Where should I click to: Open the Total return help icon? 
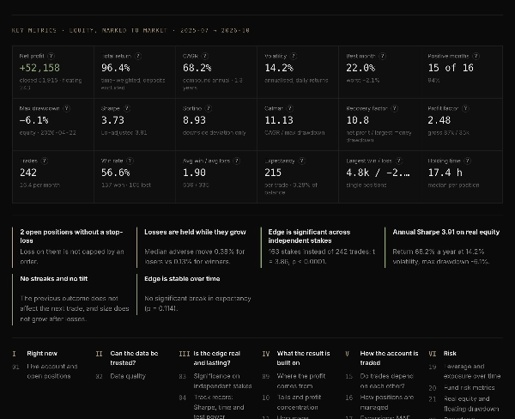[138, 56]
